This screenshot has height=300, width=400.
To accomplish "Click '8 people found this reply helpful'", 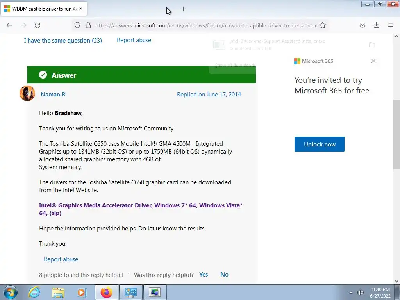I will 81,275.
